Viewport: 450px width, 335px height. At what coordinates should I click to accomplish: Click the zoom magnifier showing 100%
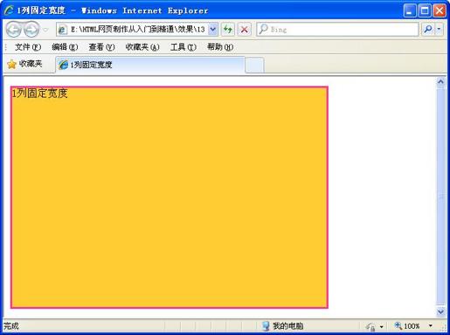tap(398, 325)
